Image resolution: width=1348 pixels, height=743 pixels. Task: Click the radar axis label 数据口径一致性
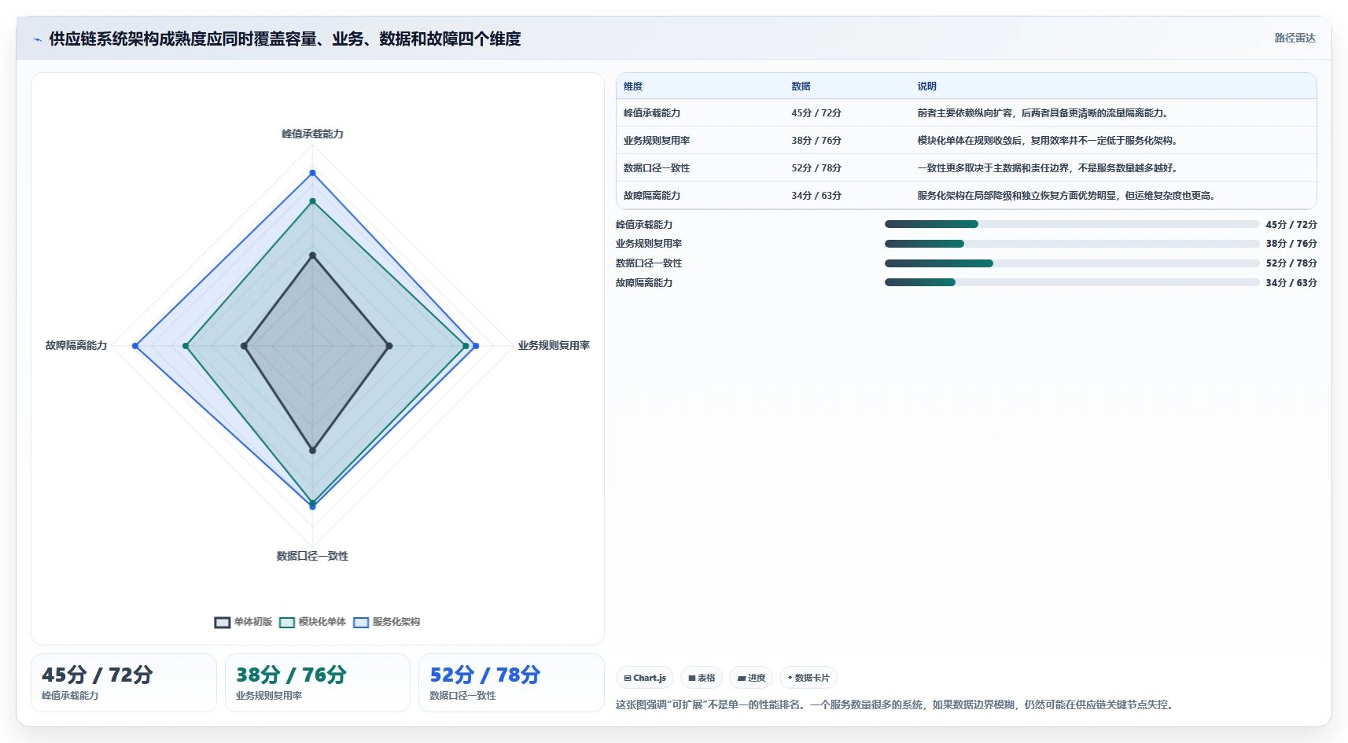click(312, 556)
